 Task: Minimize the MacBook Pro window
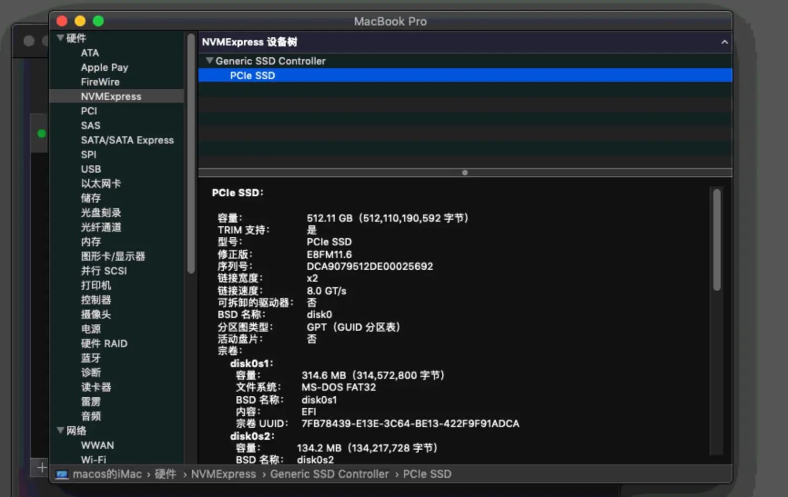coord(80,21)
